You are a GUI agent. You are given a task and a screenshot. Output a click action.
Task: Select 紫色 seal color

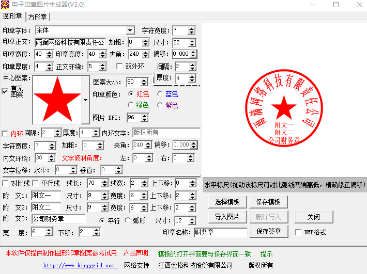click(160, 105)
